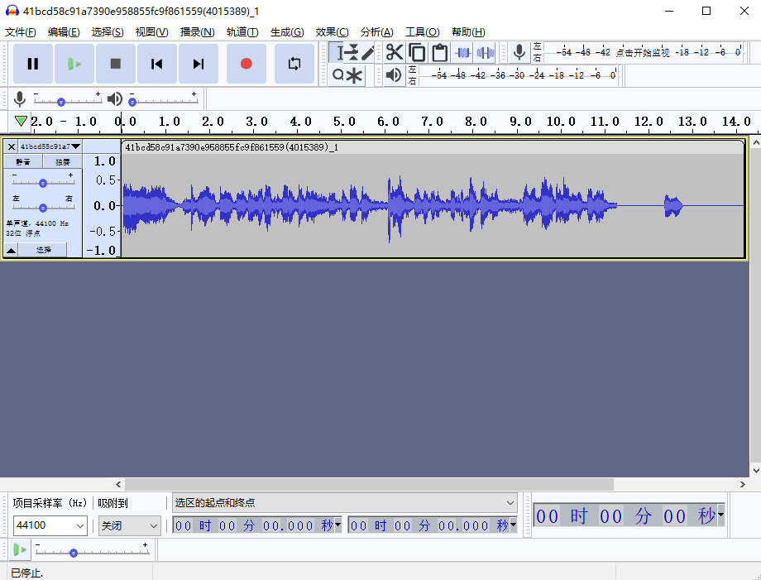Image resolution: width=761 pixels, height=580 pixels.
Task: Open the 选择(S) menu
Action: [108, 32]
